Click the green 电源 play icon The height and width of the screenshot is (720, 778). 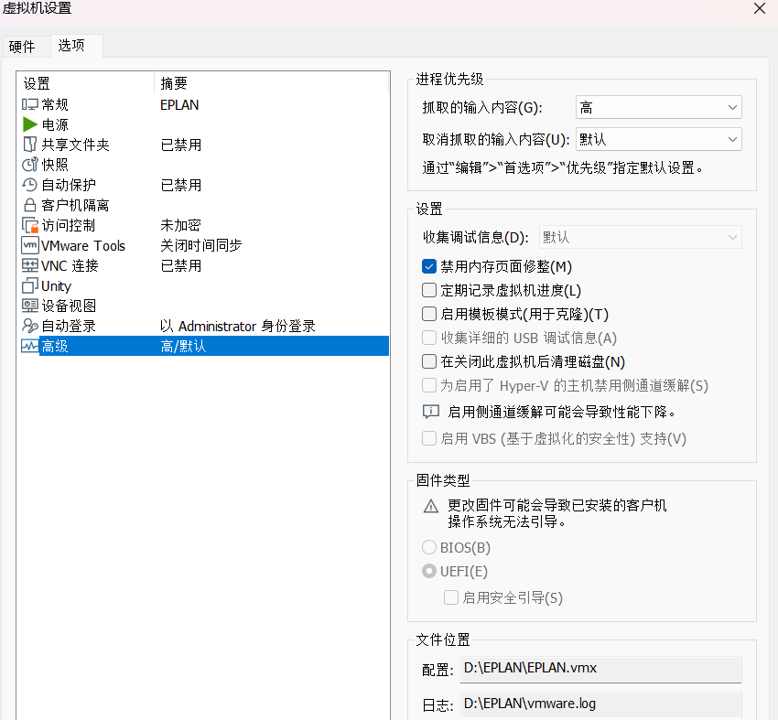pyautogui.click(x=30, y=124)
